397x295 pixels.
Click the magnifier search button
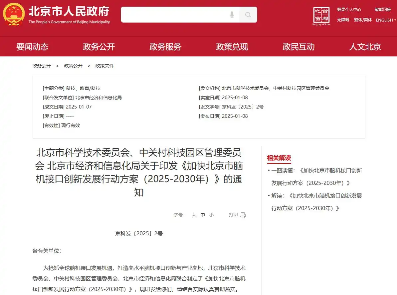(x=248, y=15)
